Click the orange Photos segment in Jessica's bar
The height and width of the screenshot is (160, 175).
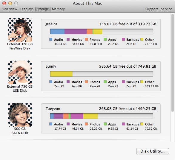point(90,31)
